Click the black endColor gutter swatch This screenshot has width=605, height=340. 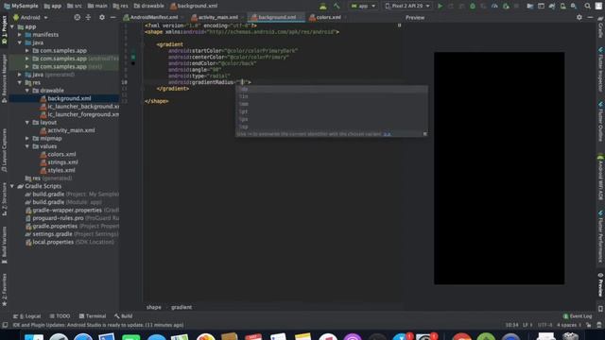pos(133,63)
